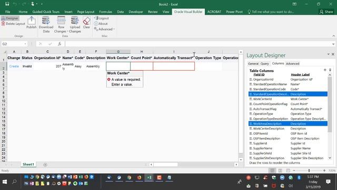Click Delete Layout in Design group
337x190 pixels.
(x=13, y=24)
